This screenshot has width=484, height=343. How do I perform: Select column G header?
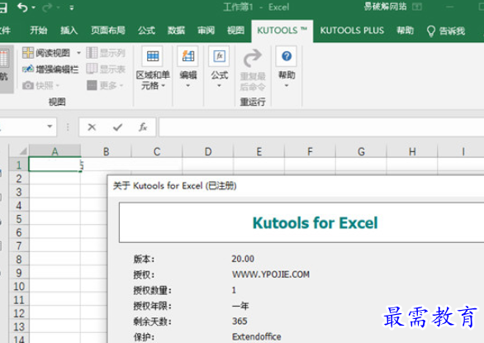click(x=361, y=151)
